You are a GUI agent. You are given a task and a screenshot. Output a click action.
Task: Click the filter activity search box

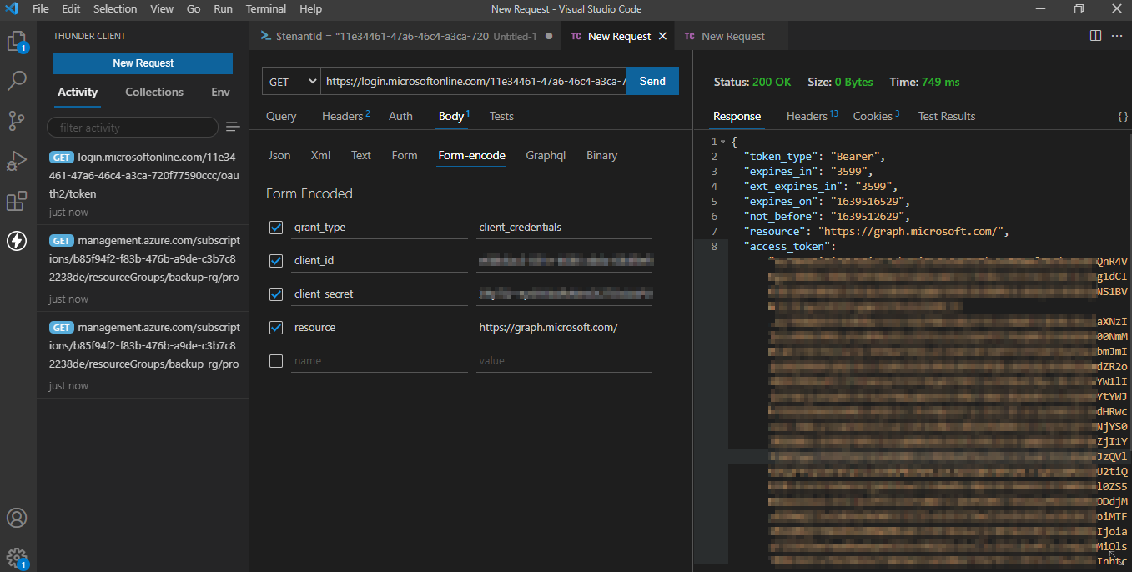click(x=133, y=127)
